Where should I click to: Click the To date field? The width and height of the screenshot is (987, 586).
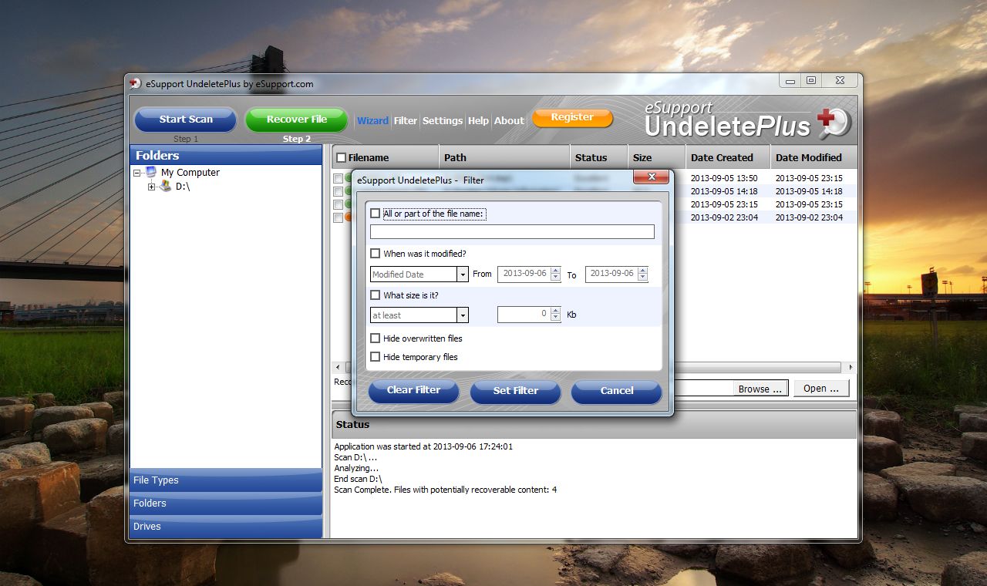point(611,274)
